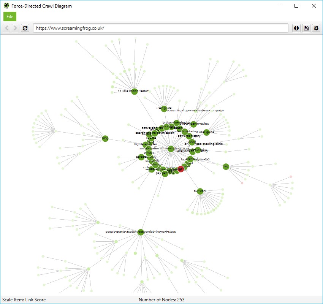Select the our-work node
The width and height of the screenshot is (323, 304).
200,191
